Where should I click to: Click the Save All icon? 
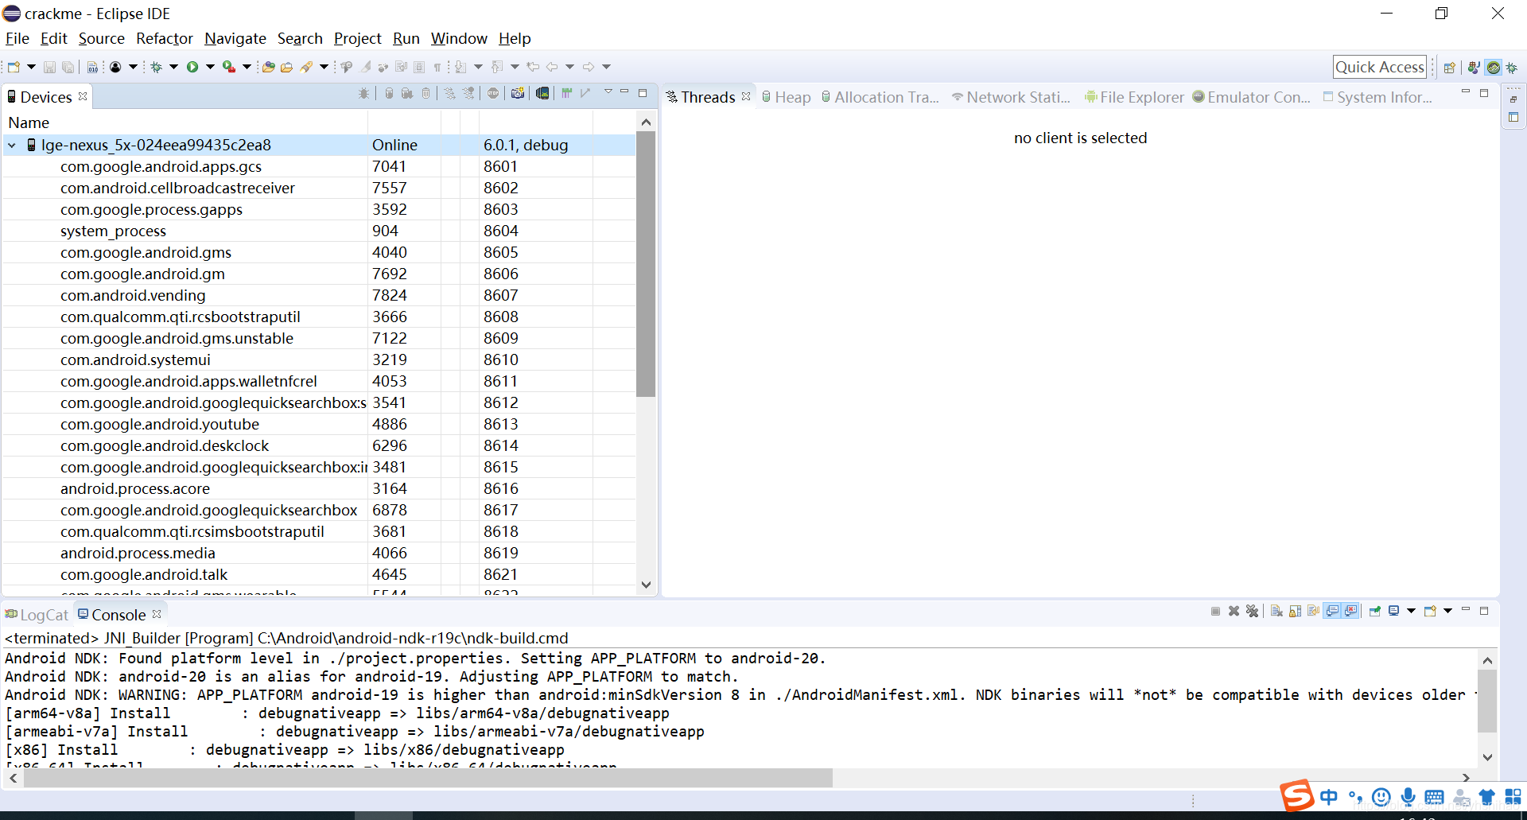(68, 67)
